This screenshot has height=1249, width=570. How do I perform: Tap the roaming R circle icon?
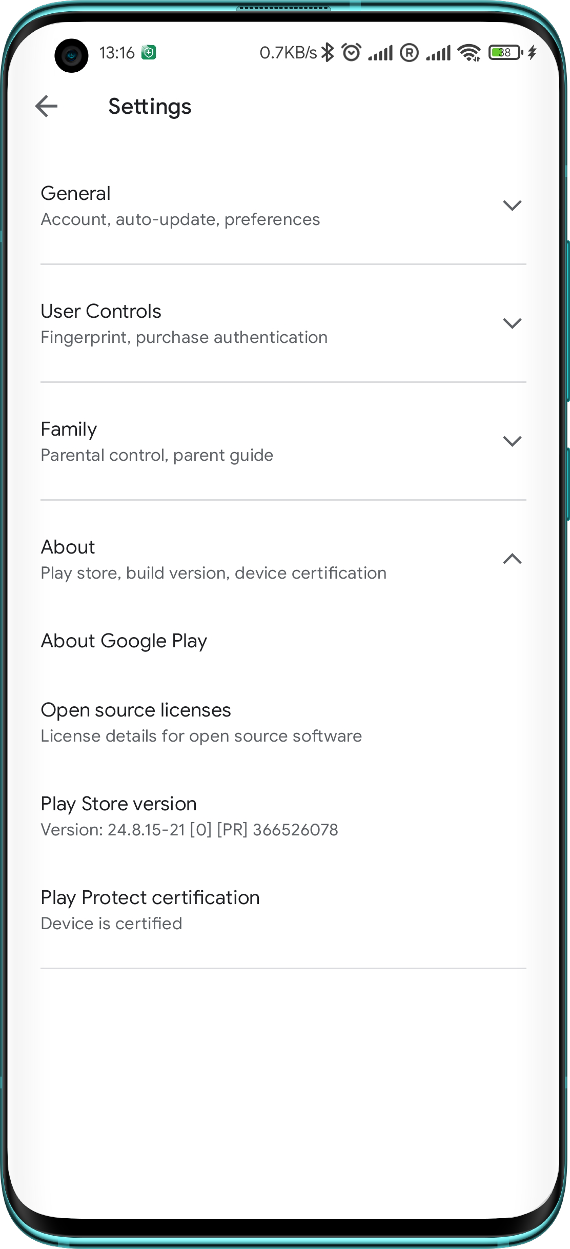(x=409, y=52)
